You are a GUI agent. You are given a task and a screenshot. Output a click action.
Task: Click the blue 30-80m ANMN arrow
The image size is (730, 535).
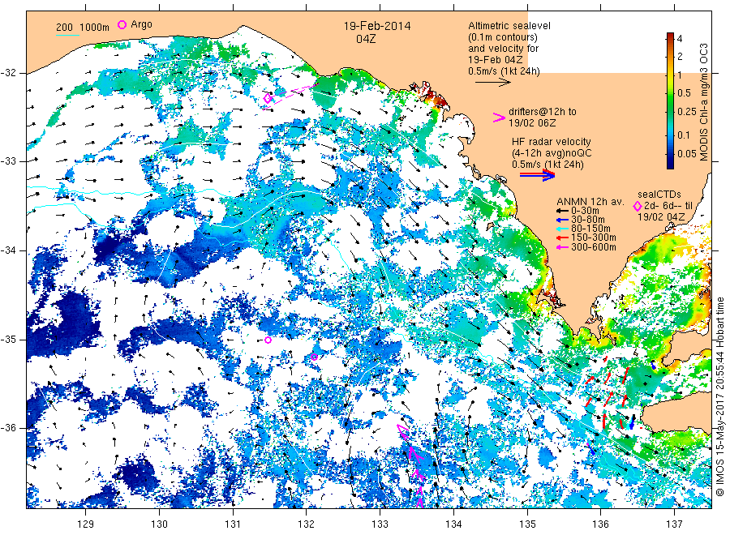562,220
